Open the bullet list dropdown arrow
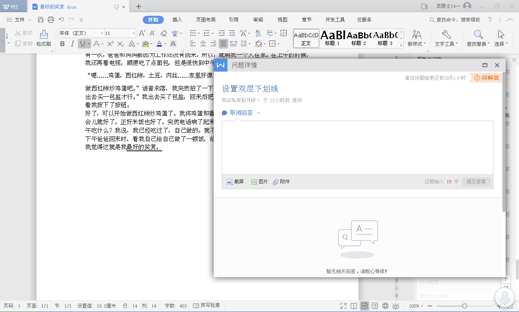This screenshot has height=312, width=519. (x=198, y=33)
